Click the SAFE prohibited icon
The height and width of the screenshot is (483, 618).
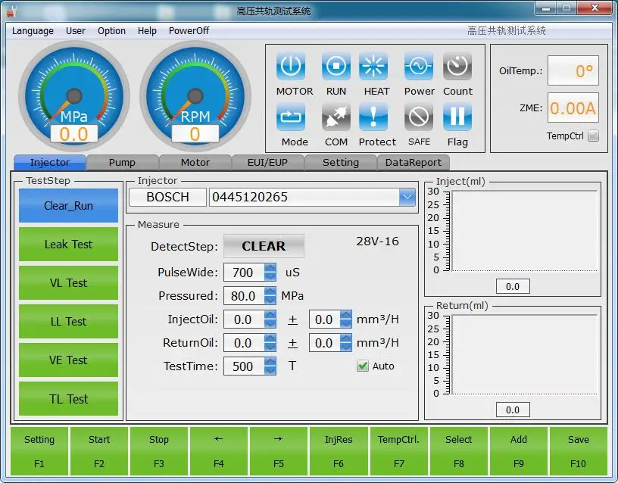419,117
